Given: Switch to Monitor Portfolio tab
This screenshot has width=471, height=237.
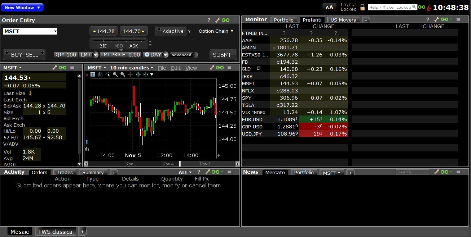Looking at the screenshot, I should [284, 20].
